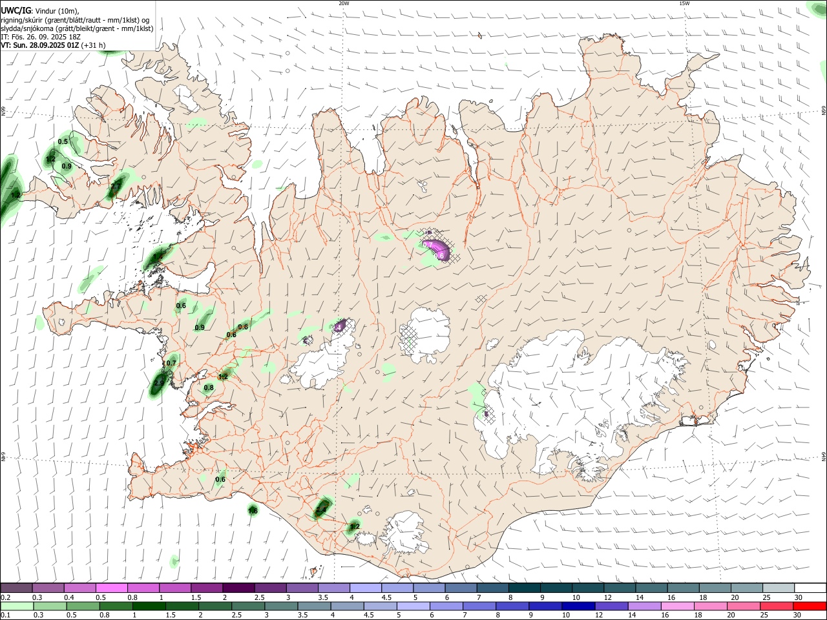Click the purple snowfall patch in the north
The image size is (827, 620).
[437, 249]
